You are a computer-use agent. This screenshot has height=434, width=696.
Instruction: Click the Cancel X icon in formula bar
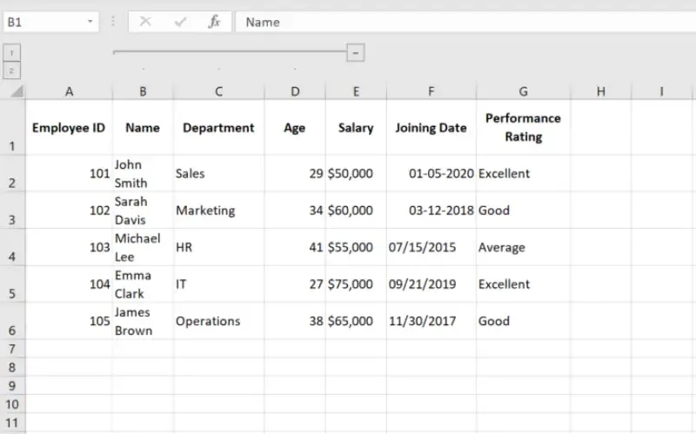(x=145, y=22)
